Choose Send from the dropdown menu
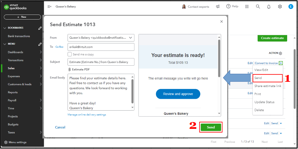 click(268, 78)
